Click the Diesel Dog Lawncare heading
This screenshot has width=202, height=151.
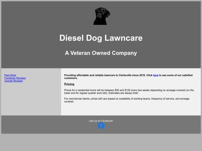tap(101, 38)
